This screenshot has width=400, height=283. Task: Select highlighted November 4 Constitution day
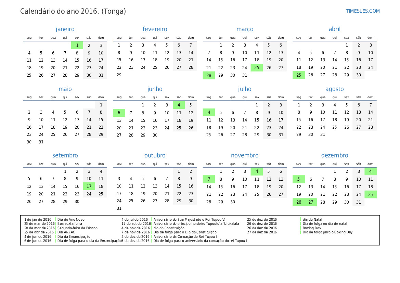pos(257,171)
